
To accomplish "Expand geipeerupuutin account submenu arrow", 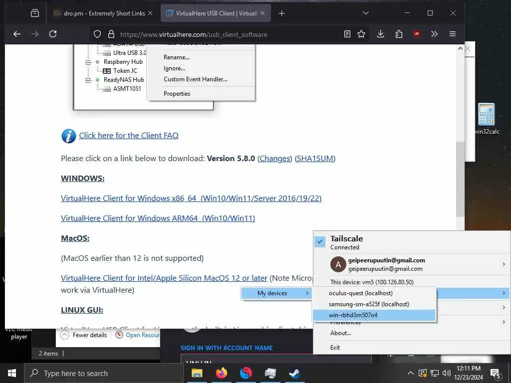I will pyautogui.click(x=504, y=264).
